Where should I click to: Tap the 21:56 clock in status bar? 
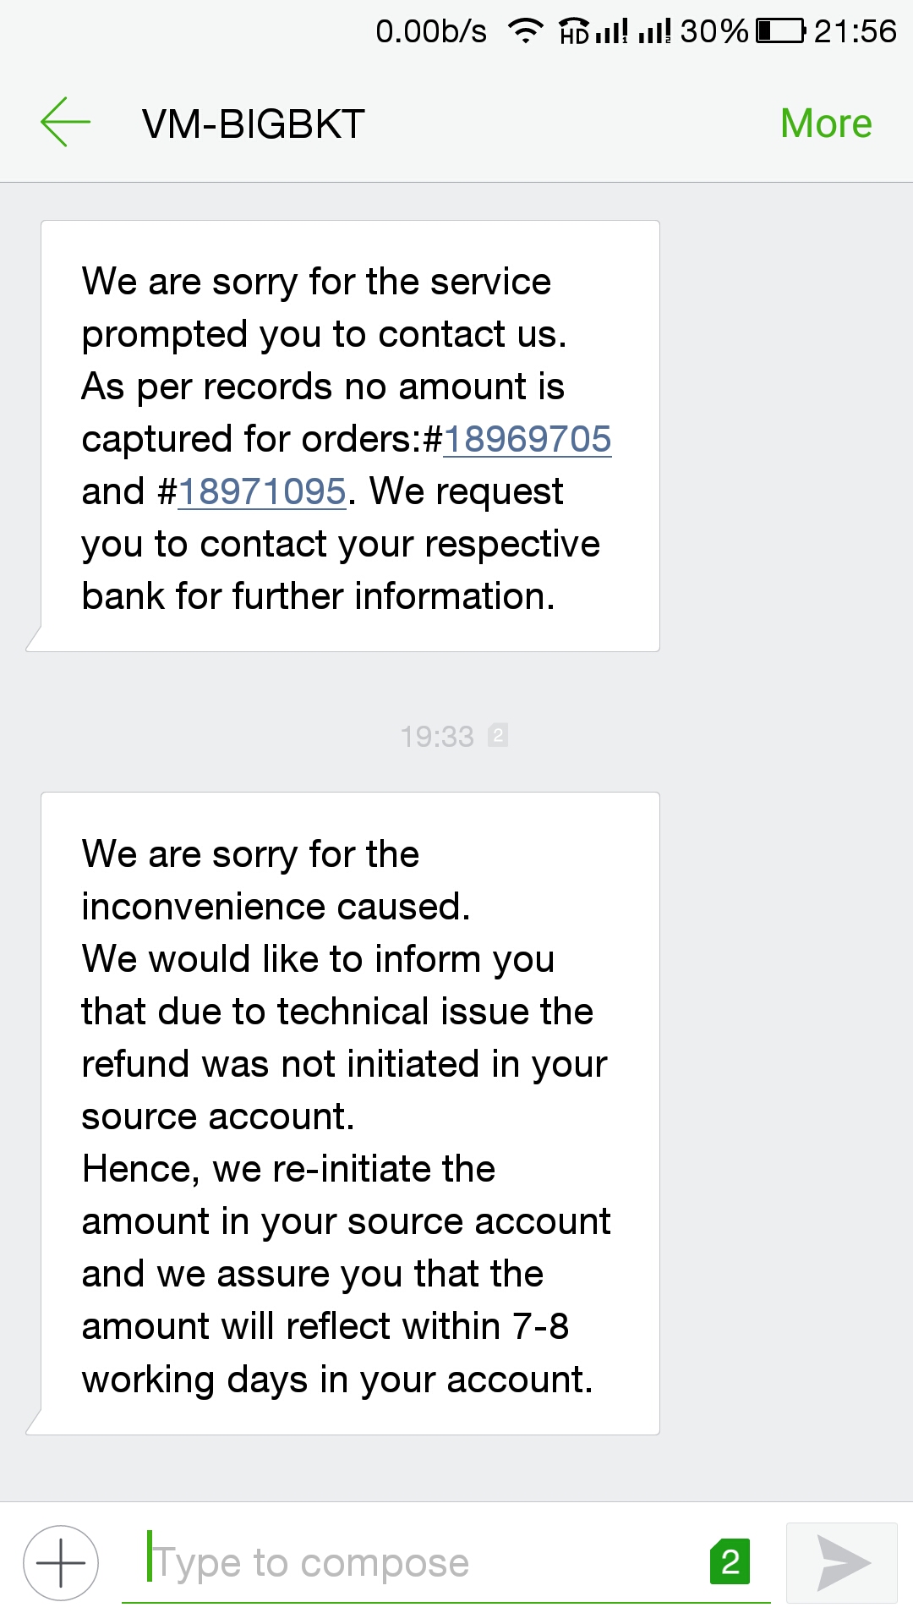point(854,31)
